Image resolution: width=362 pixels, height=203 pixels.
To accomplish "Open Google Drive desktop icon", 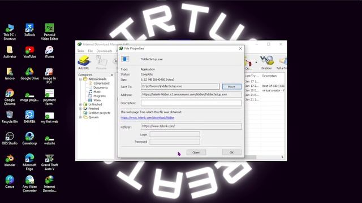I will click(29, 74).
